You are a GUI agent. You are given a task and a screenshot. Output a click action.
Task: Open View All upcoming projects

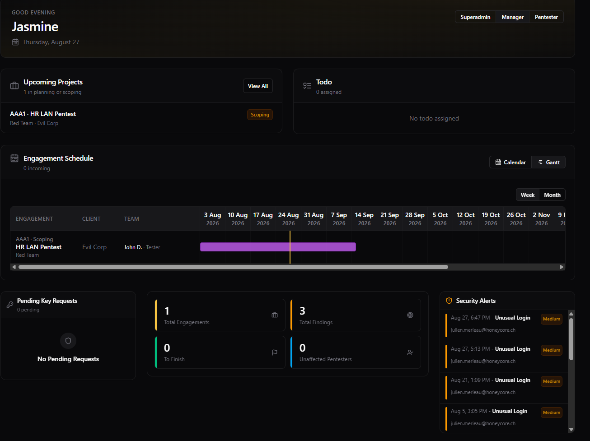(258, 86)
